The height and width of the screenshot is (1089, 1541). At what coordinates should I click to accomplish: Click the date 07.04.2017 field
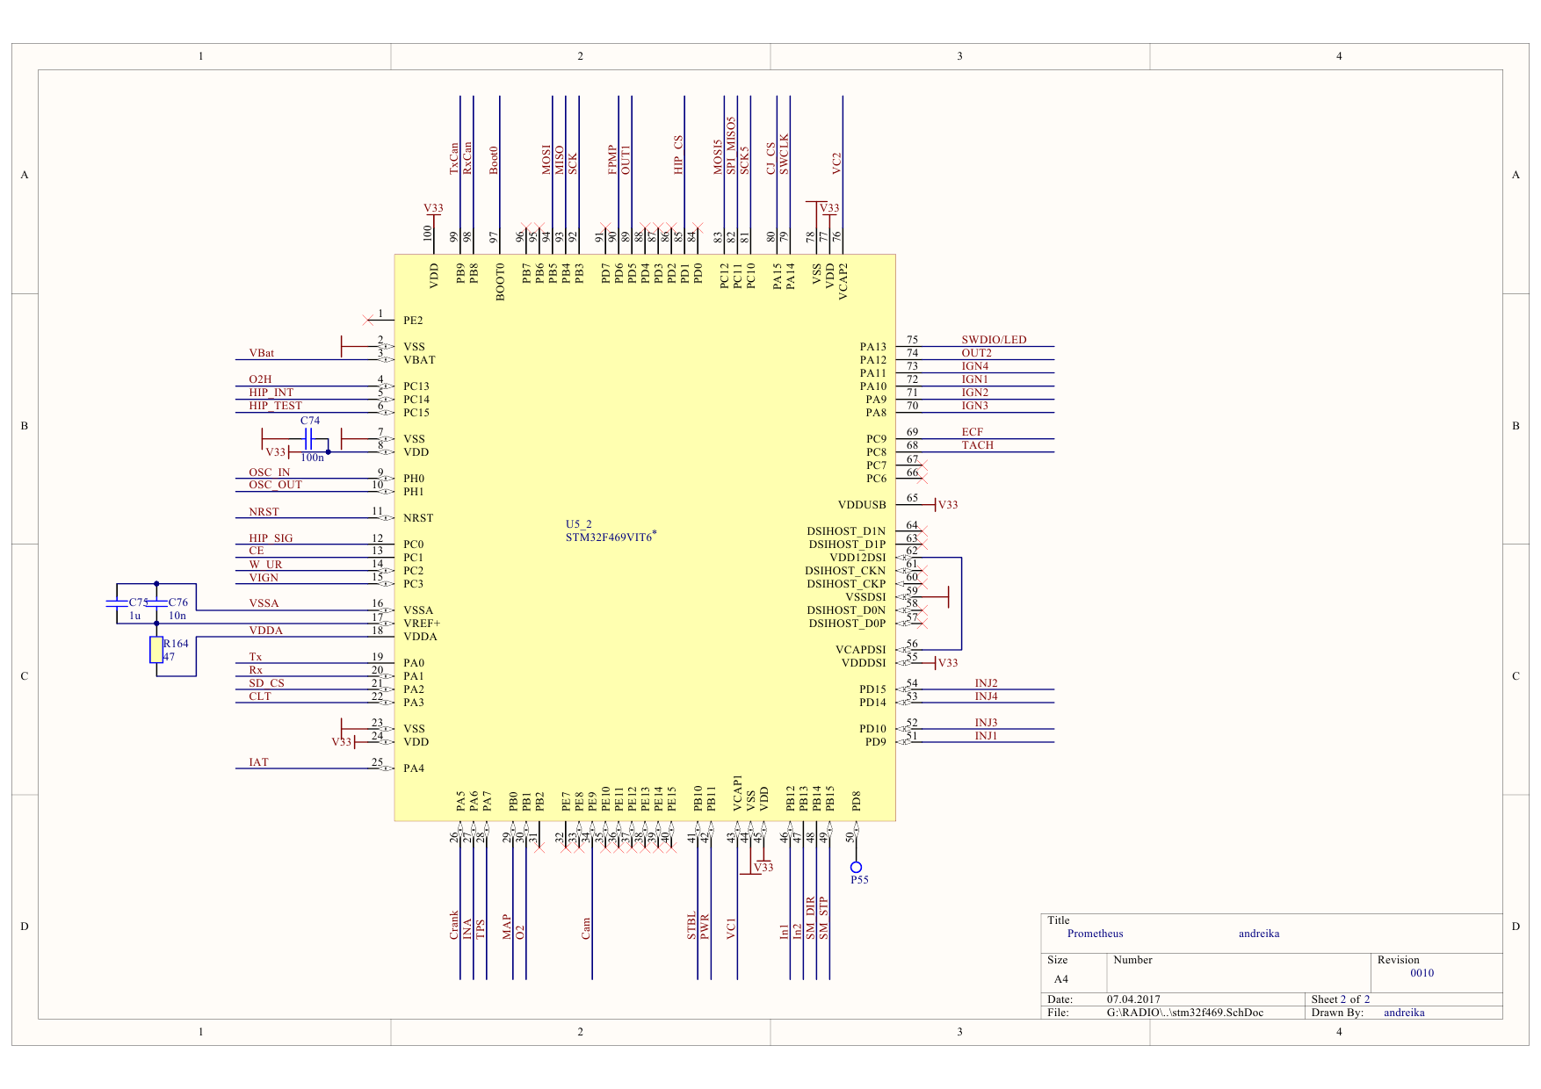[x=1133, y=999]
